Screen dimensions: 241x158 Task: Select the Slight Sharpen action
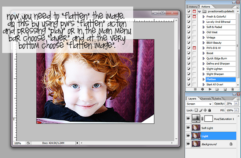point(215,74)
